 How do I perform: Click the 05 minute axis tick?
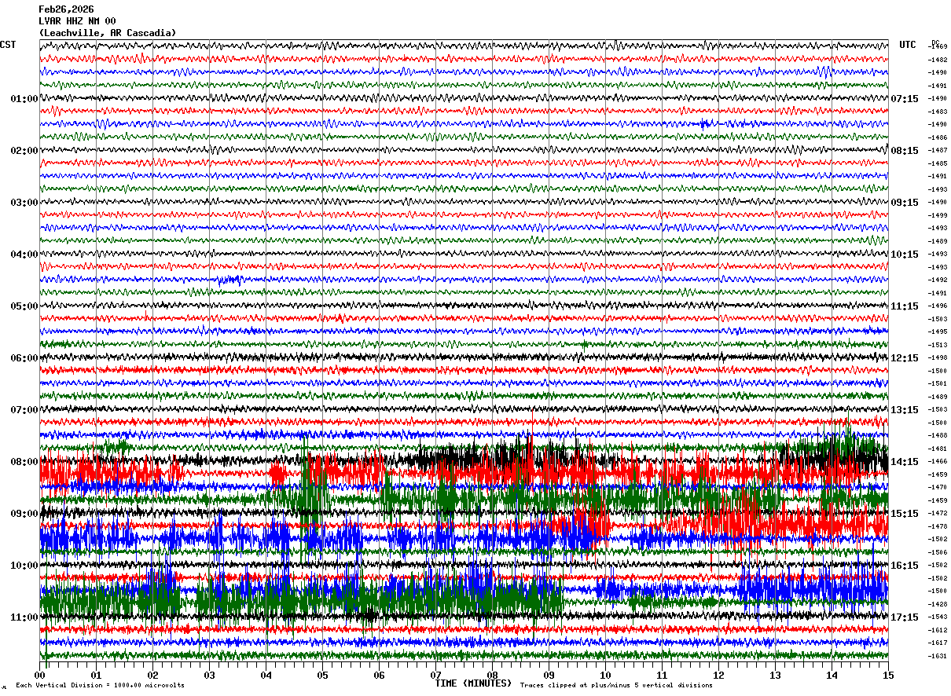[322, 675]
